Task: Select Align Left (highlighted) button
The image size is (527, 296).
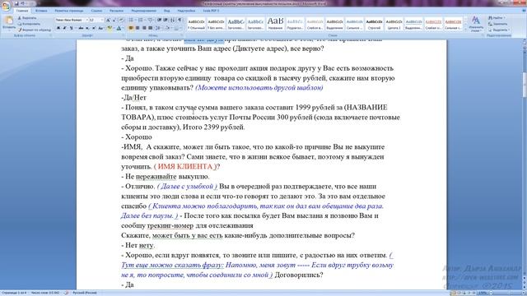Action: [x=131, y=28]
